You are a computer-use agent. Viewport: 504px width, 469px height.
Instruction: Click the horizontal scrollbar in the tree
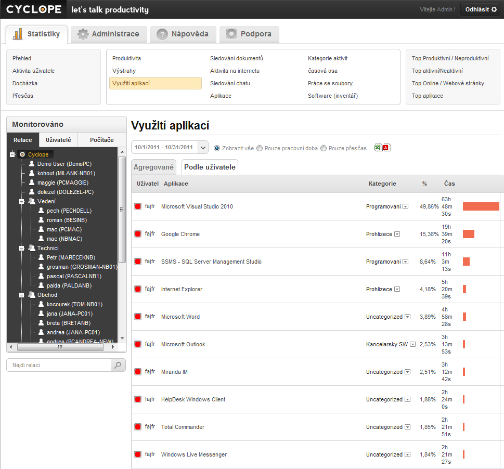click(60, 347)
